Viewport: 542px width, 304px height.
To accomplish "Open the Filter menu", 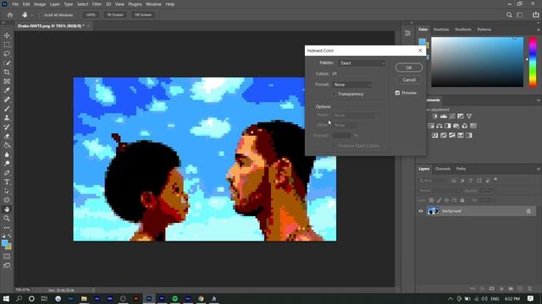I will (97, 4).
